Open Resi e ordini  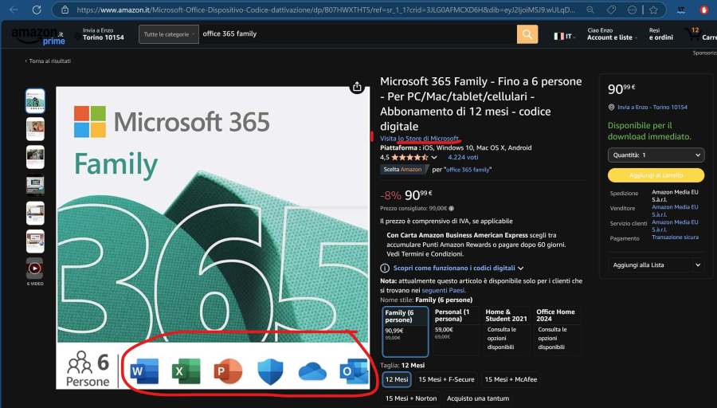tap(660, 34)
